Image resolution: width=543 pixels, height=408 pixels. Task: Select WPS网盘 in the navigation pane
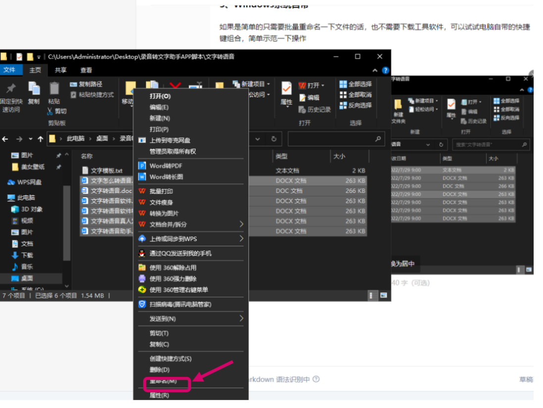(25, 182)
